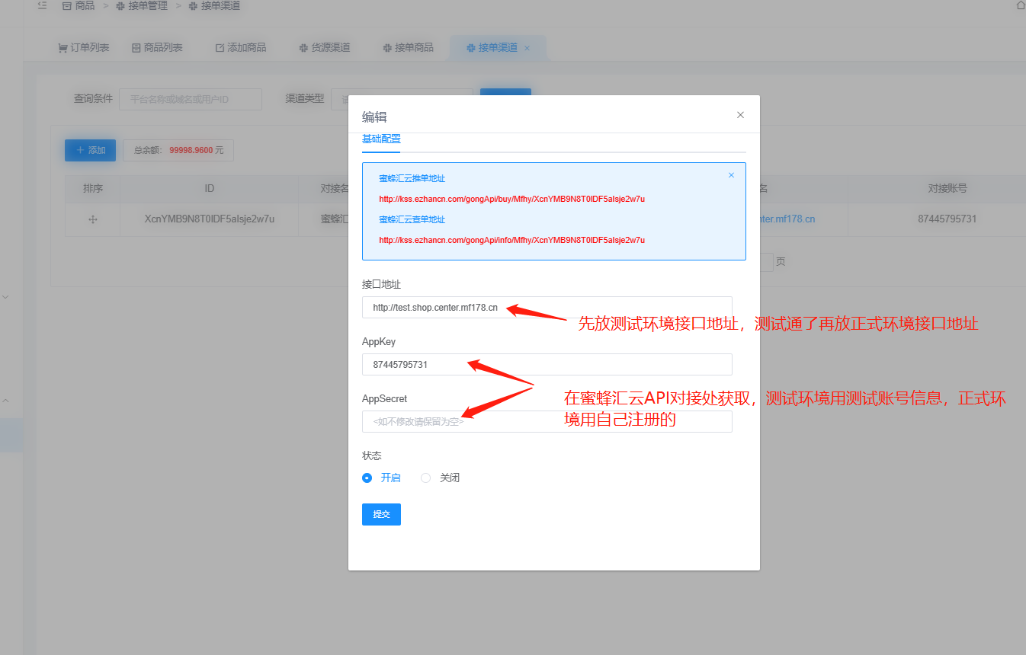Image resolution: width=1026 pixels, height=655 pixels.
Task: Collapse the sidebar menu icon
Action: (x=42, y=5)
